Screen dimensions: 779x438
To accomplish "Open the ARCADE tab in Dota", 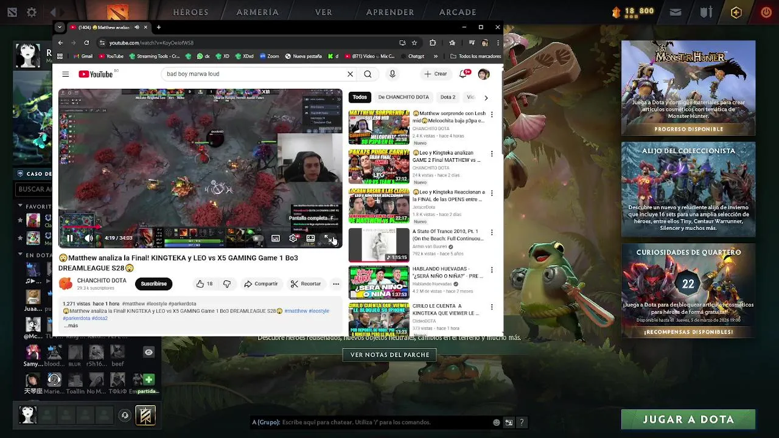I will (458, 12).
